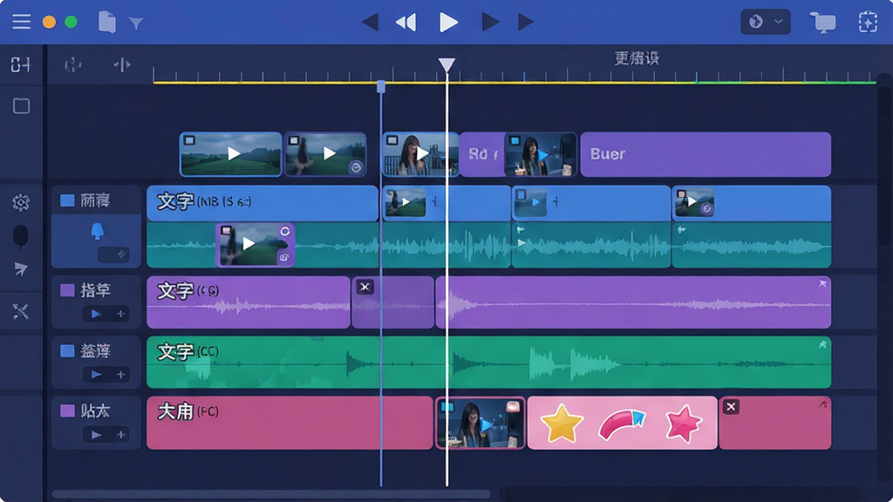
Task: Click the document file icon in top bar
Action: pos(106,22)
